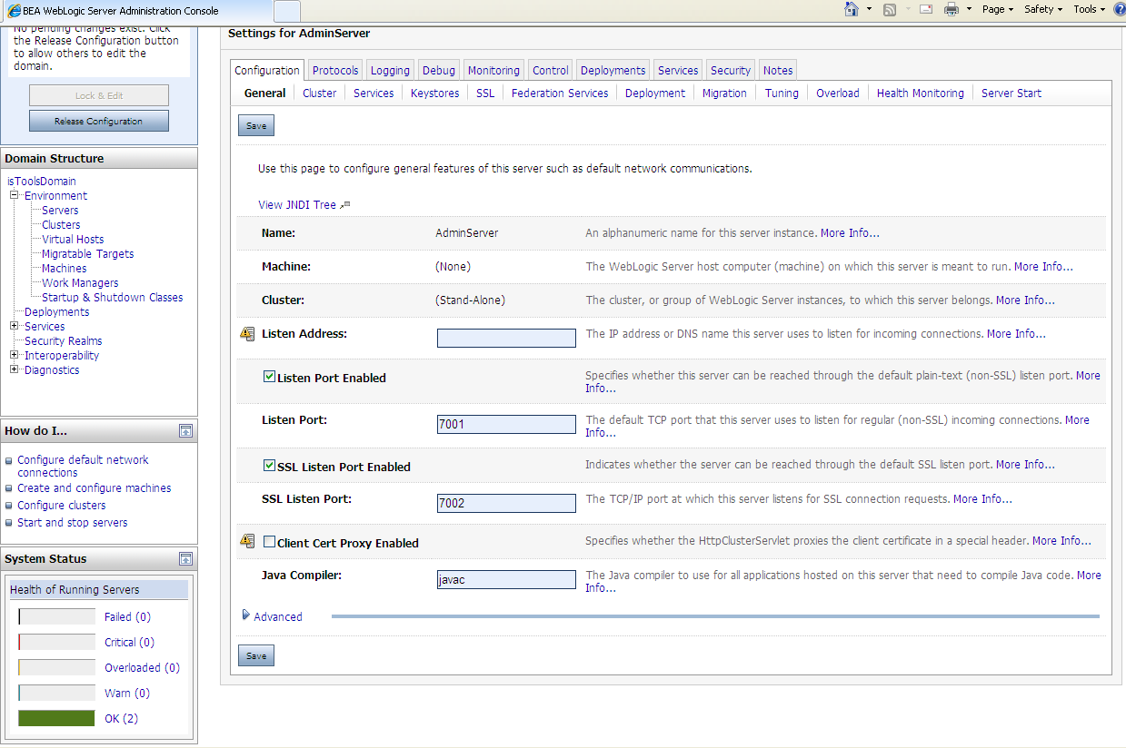Click the browser Home icon
1126x748 pixels.
(x=852, y=9)
